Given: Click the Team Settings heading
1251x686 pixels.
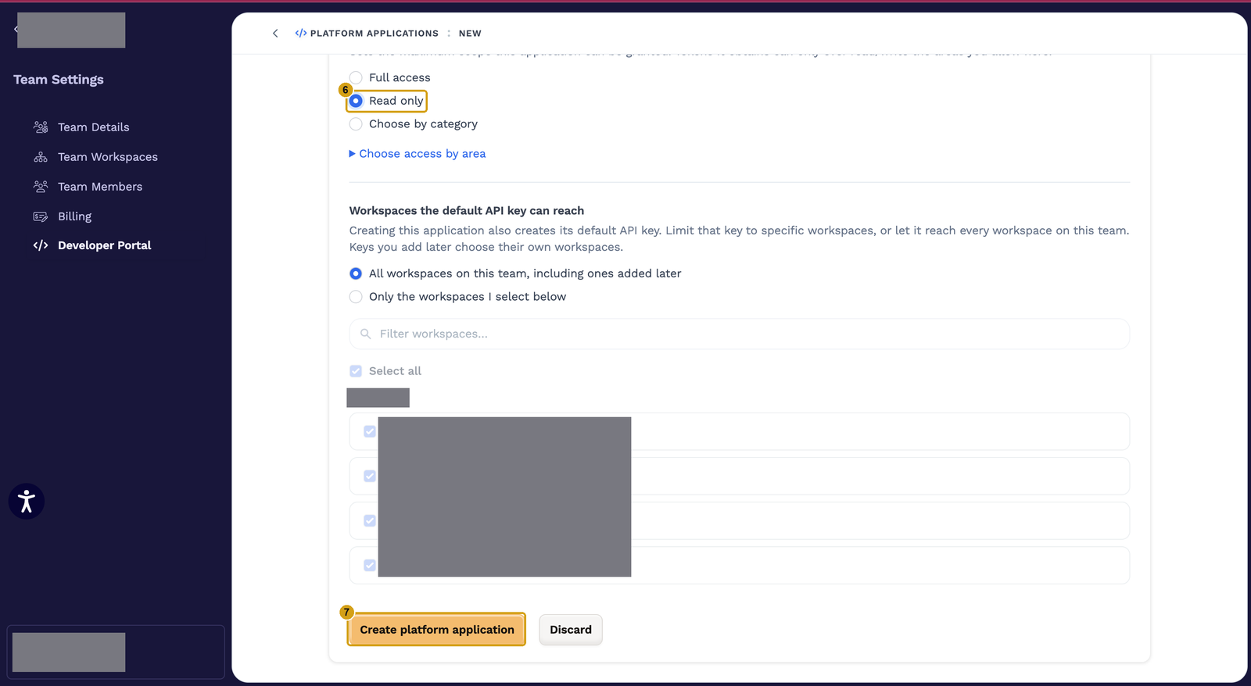Looking at the screenshot, I should (x=59, y=80).
